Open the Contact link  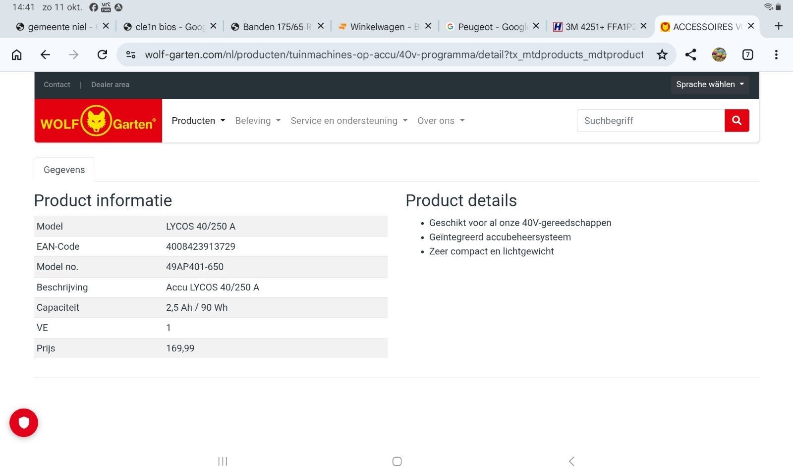[57, 85]
